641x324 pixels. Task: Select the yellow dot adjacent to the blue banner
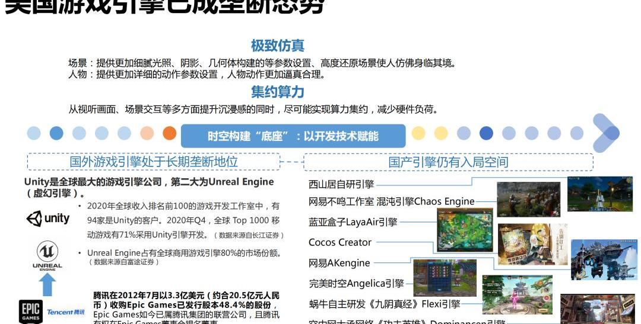coord(418,133)
